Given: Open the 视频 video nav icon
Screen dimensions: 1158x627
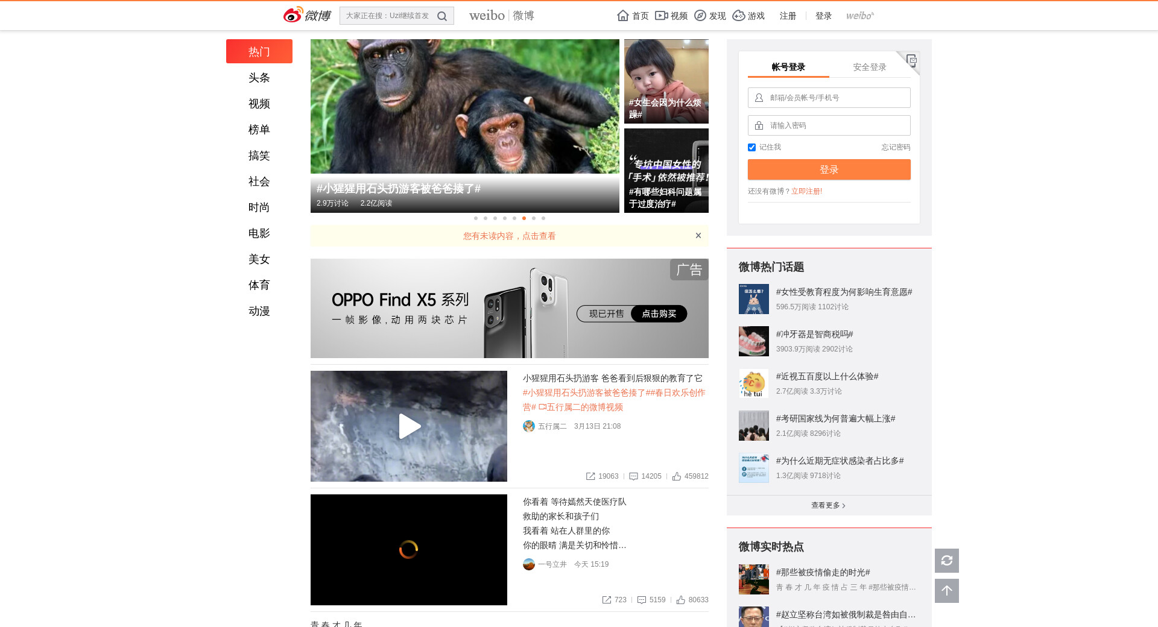Looking at the screenshot, I should [x=662, y=16].
